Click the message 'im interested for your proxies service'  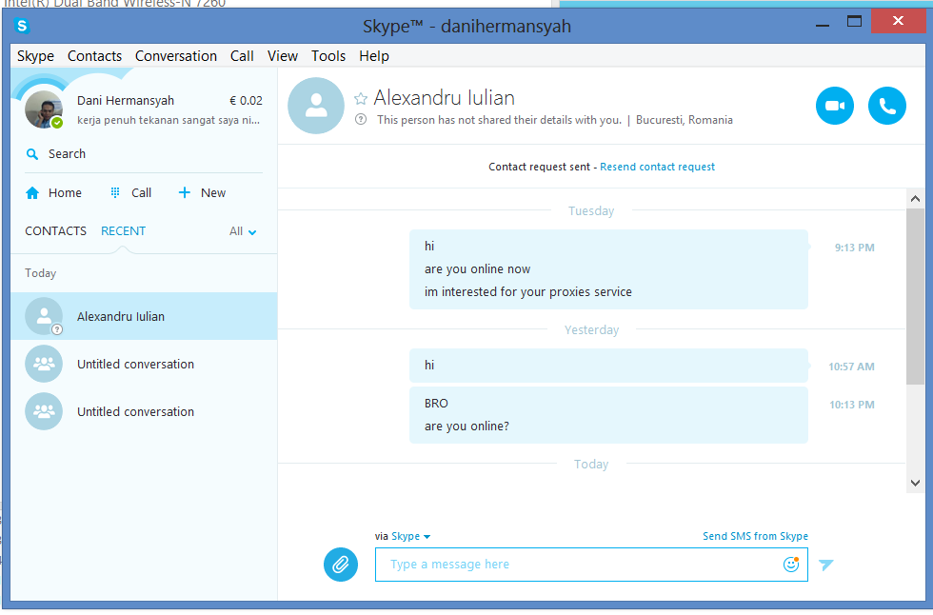(528, 292)
